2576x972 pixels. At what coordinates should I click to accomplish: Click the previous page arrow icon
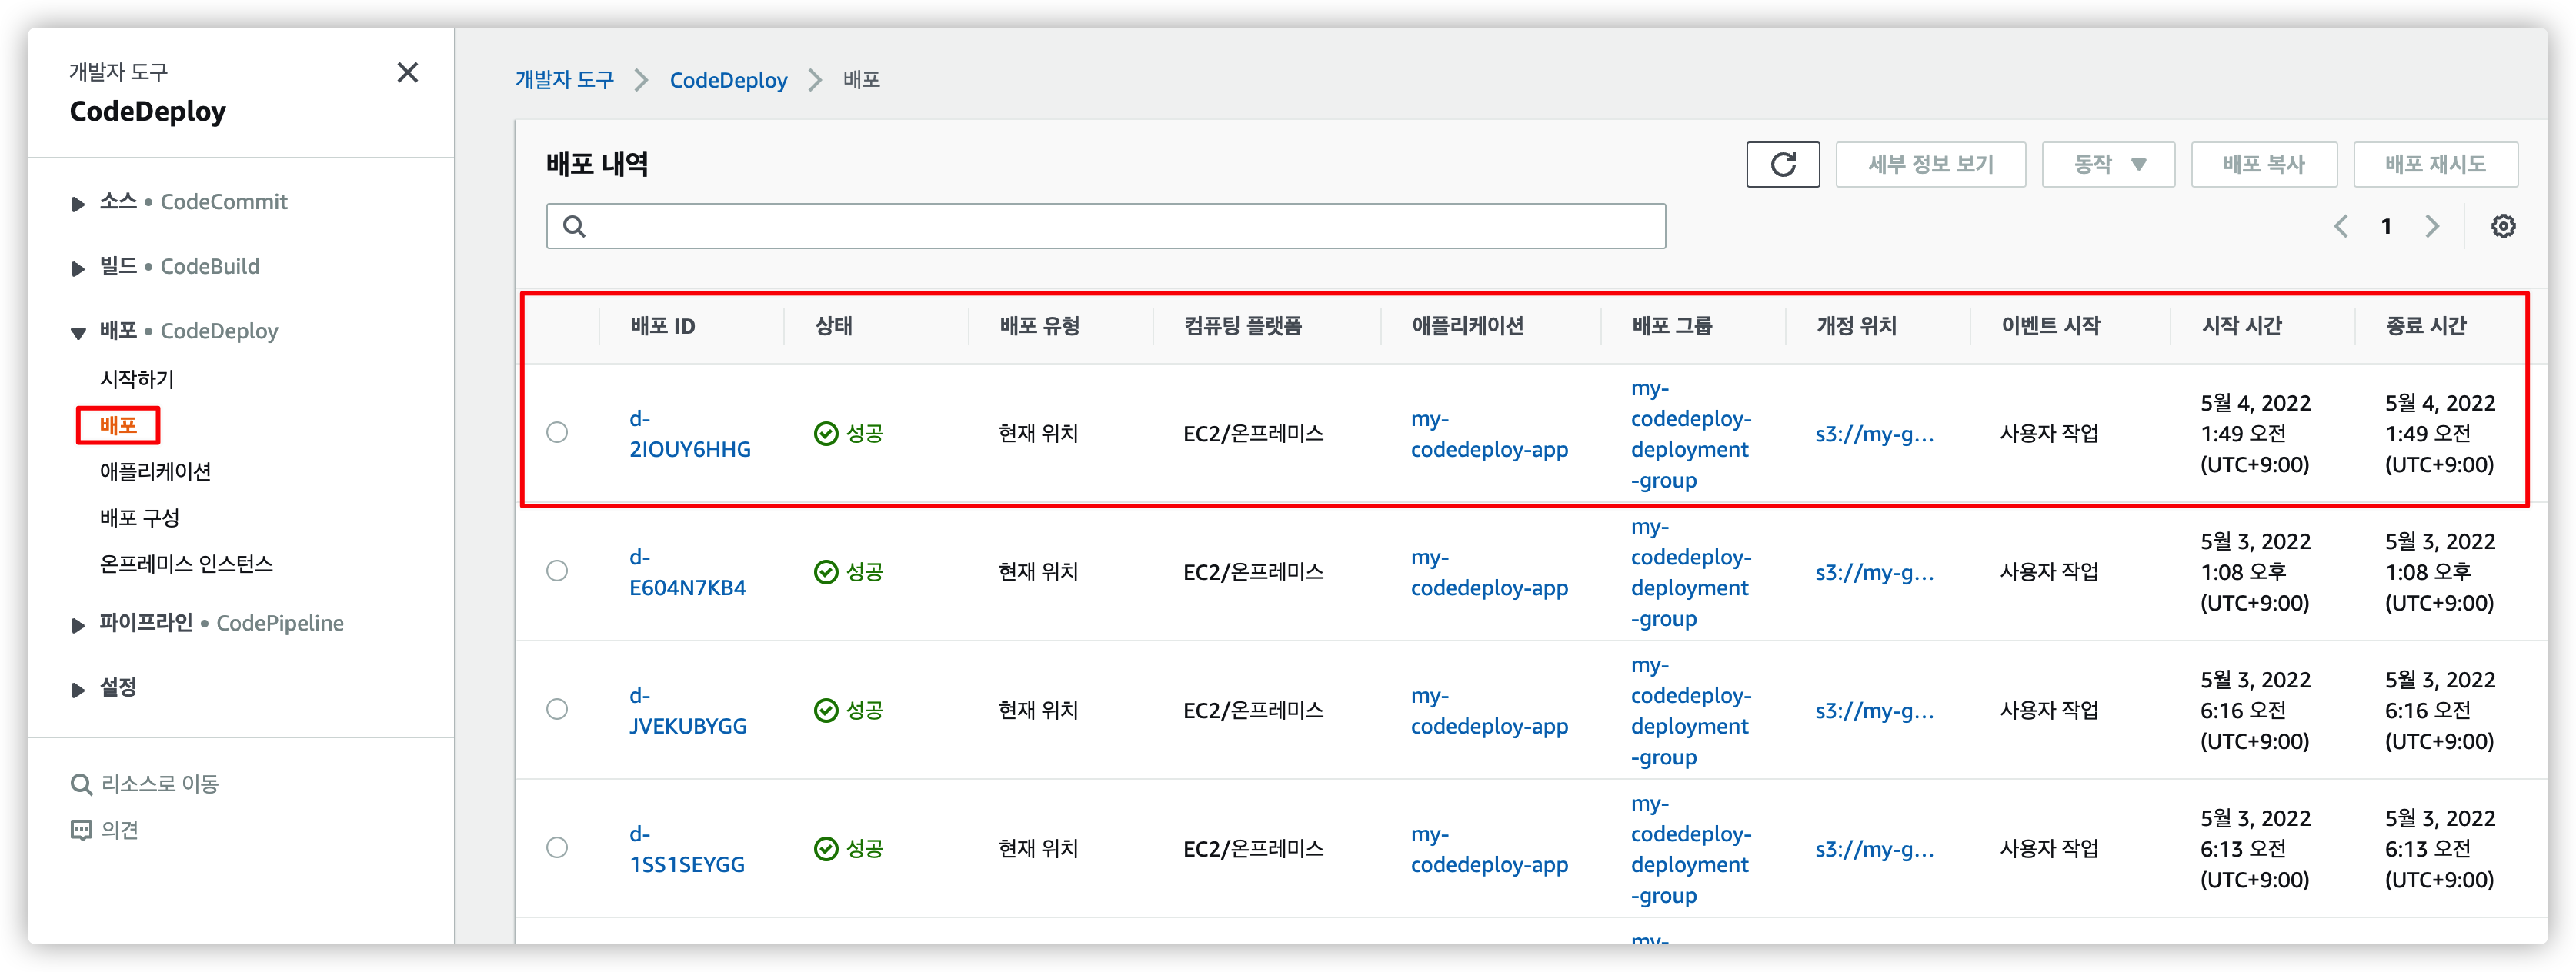(2341, 227)
